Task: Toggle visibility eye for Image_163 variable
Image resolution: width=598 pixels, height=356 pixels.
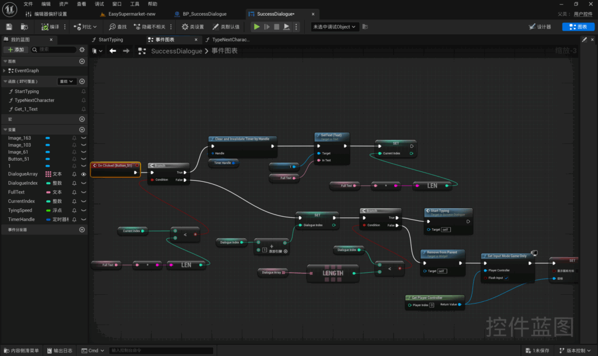Action: click(x=84, y=138)
